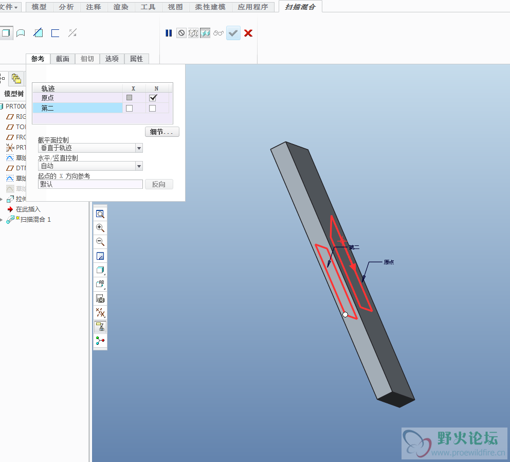This screenshot has width=510, height=462.
Task: Toggle X checkbox for 原点 trajectory
Action: pyautogui.click(x=129, y=98)
